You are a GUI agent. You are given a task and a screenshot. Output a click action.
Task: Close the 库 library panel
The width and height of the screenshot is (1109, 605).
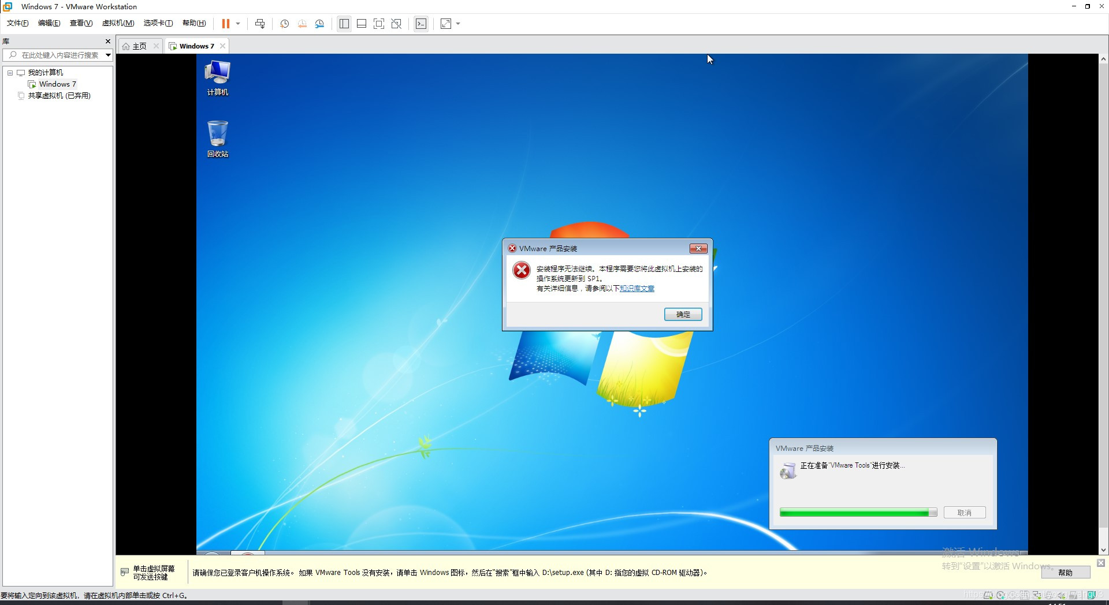pyautogui.click(x=107, y=42)
